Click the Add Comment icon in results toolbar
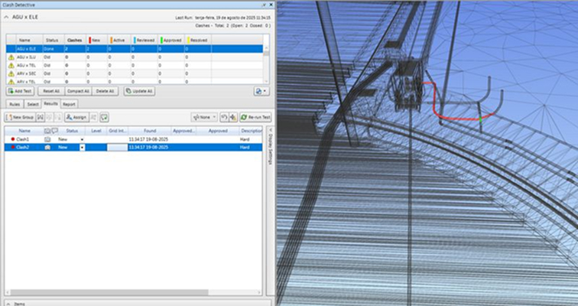 [x=104, y=117]
